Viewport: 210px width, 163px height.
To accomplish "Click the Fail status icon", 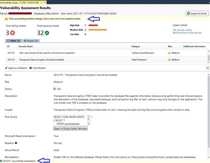I will tap(54, 89).
